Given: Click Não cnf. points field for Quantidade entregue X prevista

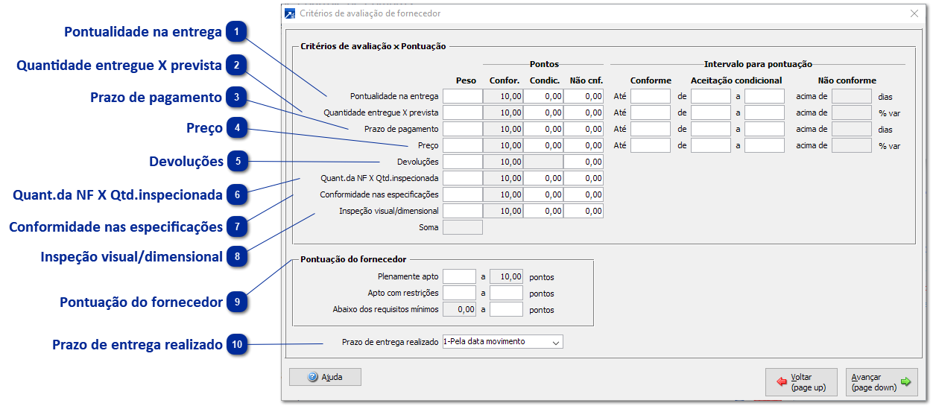Looking at the screenshot, I should coord(584,112).
